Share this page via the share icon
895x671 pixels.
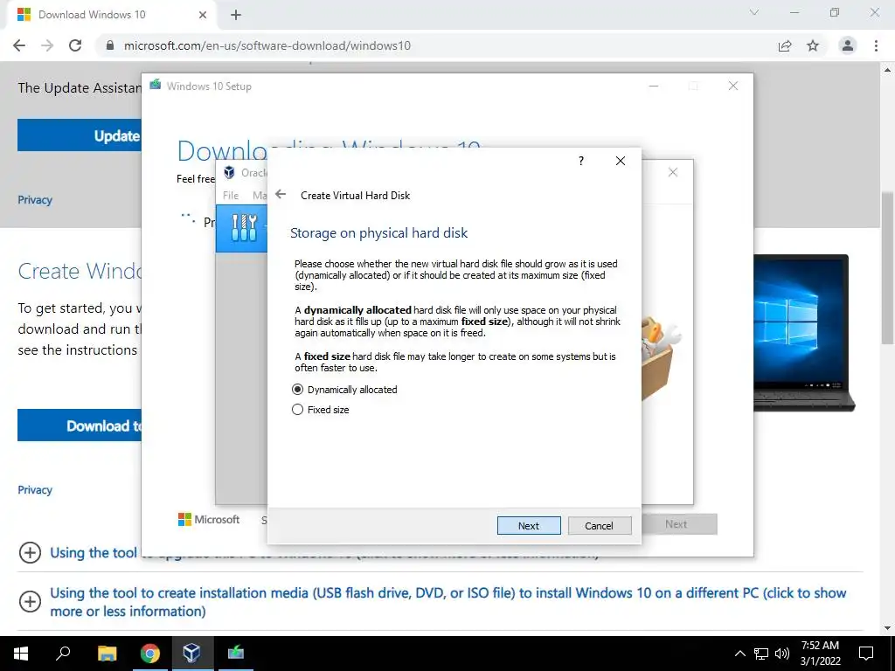(786, 45)
